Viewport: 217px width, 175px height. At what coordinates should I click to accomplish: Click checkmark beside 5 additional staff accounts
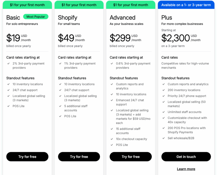[x=60, y=106]
